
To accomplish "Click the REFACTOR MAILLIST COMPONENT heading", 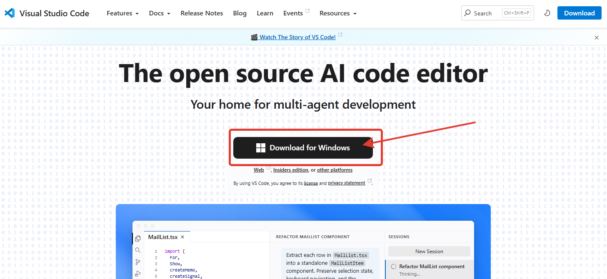I will tap(312, 237).
